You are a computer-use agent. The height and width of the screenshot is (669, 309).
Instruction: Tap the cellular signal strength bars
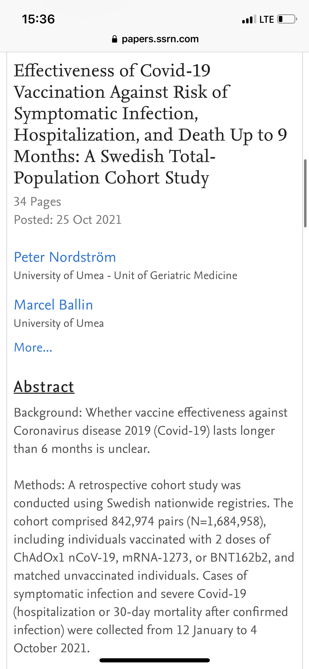(249, 19)
